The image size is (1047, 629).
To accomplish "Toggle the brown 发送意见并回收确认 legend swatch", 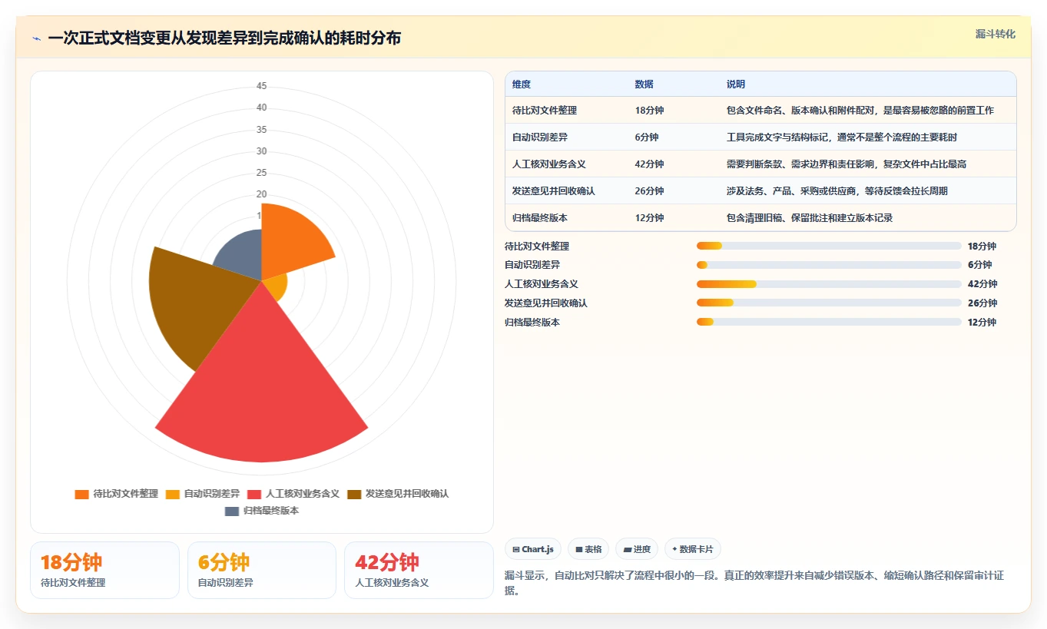I will coord(354,494).
